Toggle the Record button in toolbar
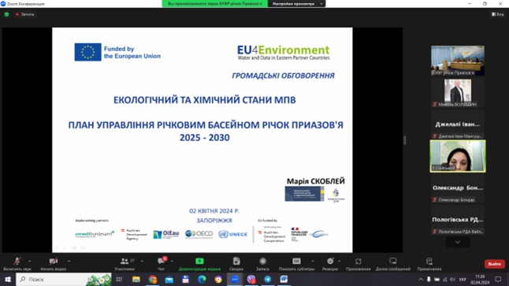 [262, 261]
